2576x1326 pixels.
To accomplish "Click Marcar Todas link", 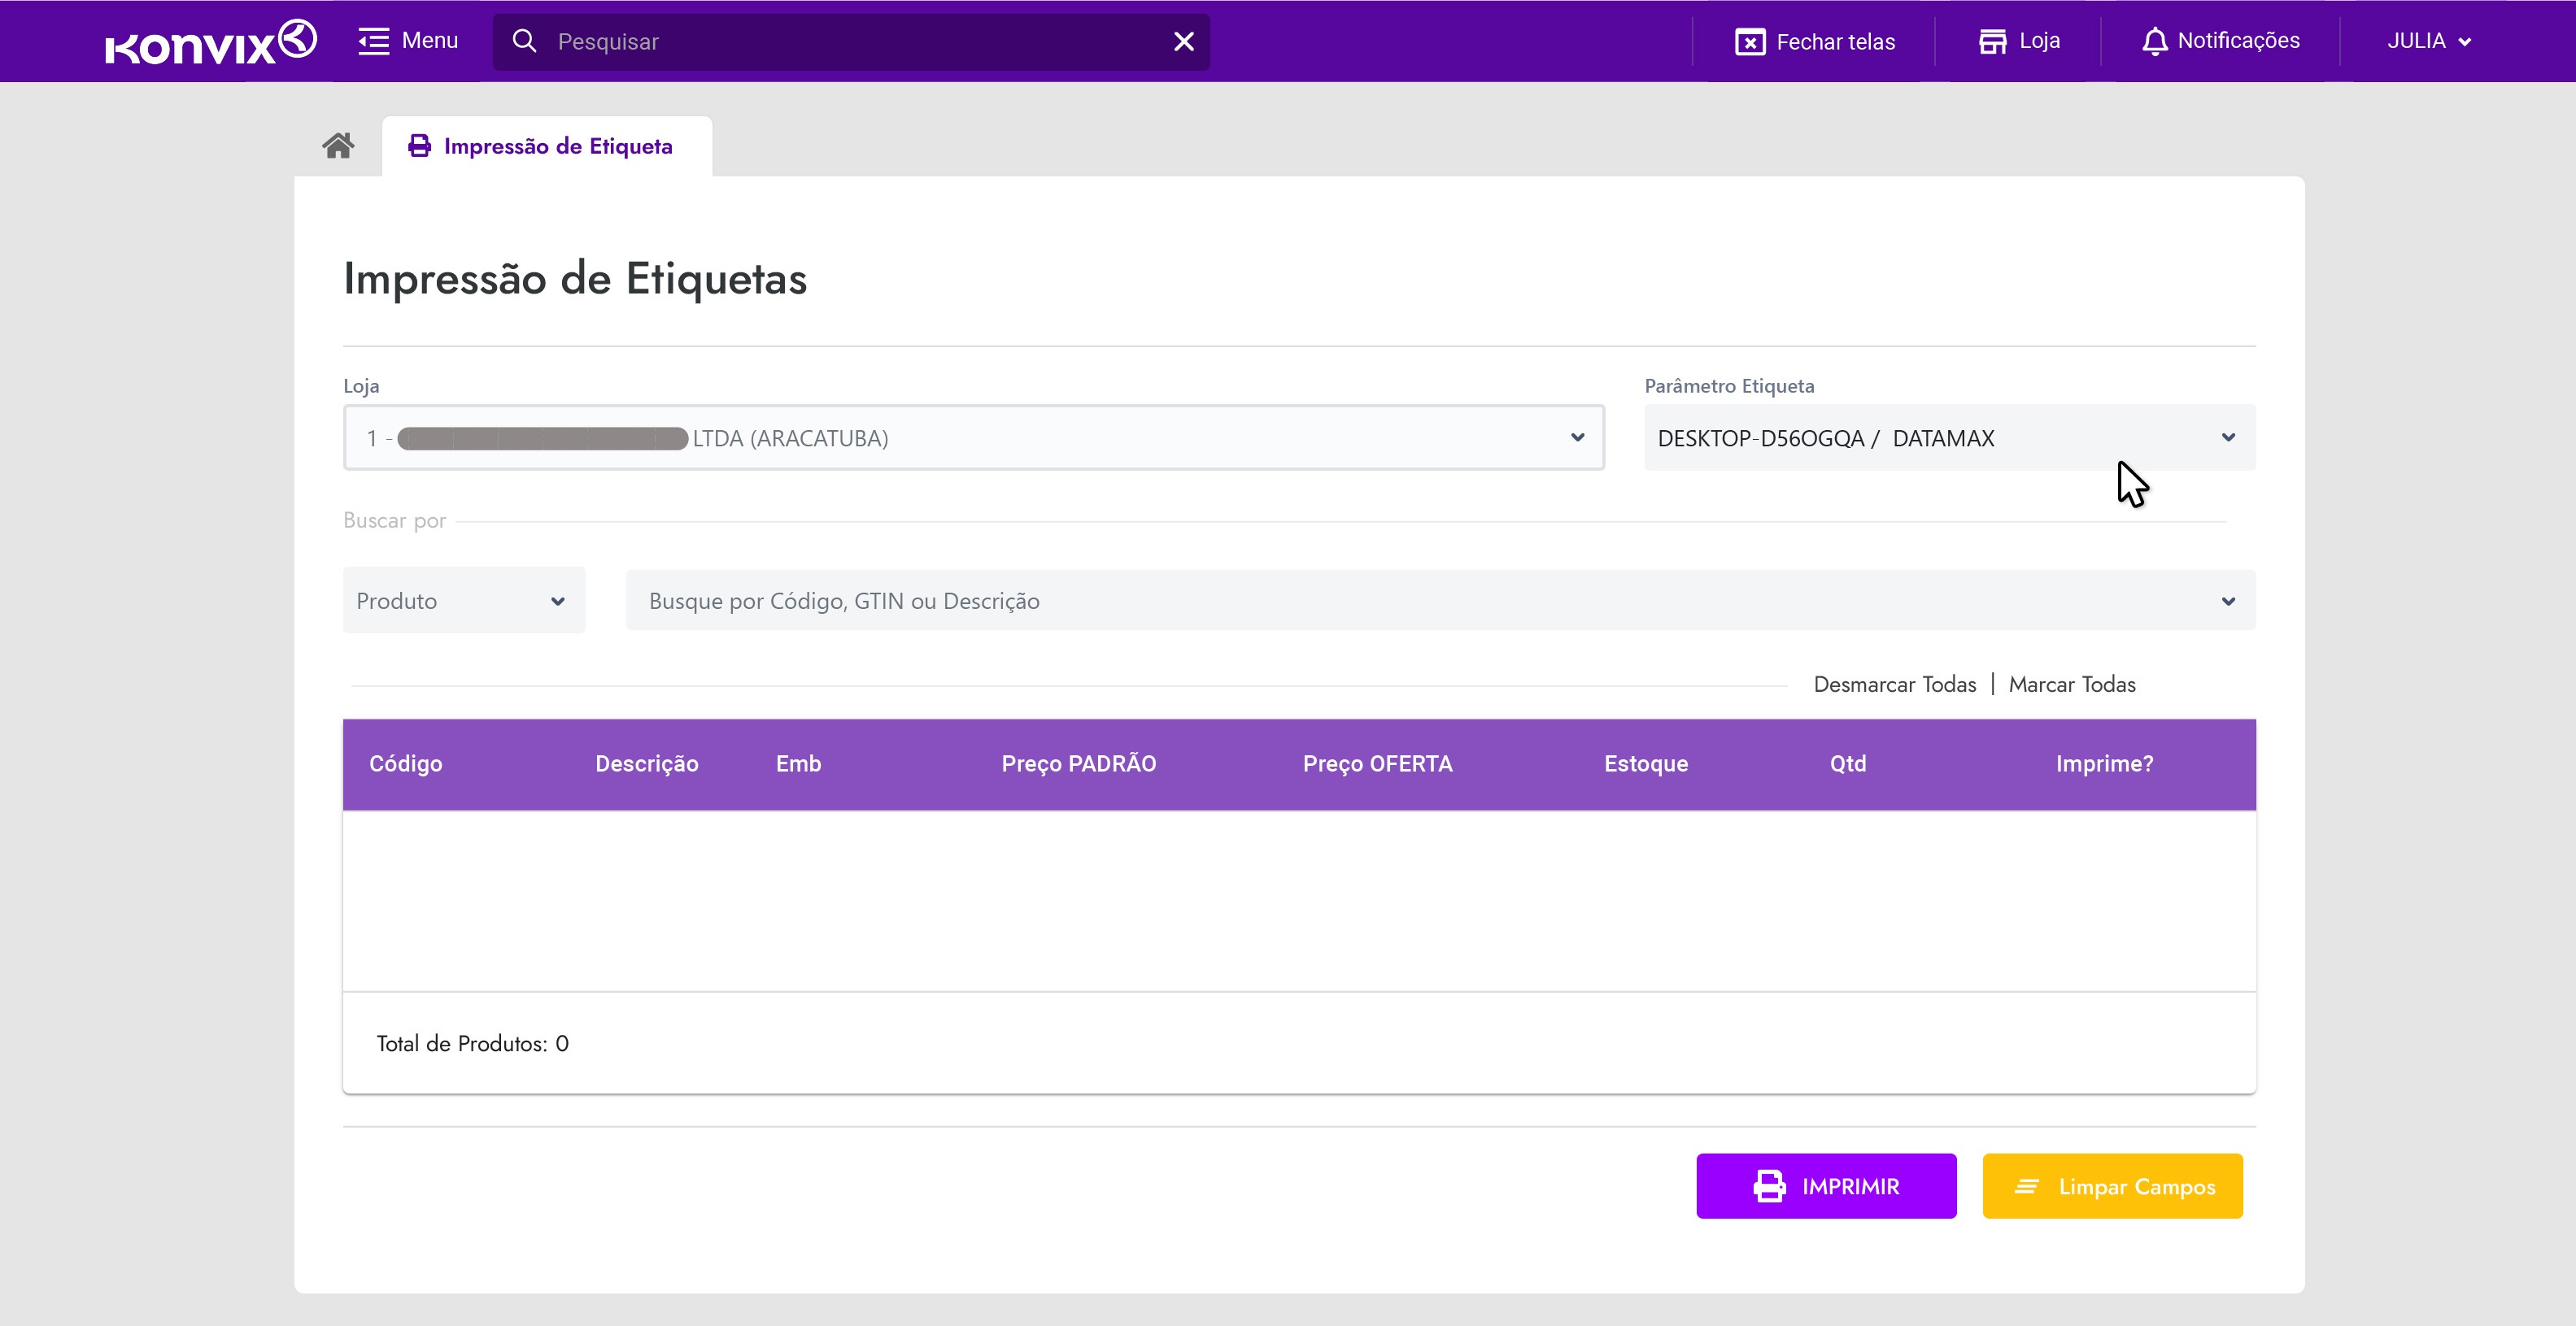I will coord(2071,685).
